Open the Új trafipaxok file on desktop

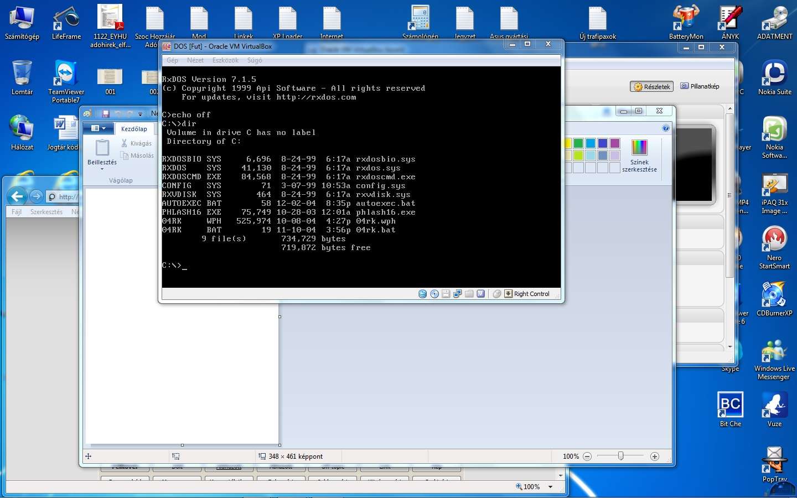point(598,23)
